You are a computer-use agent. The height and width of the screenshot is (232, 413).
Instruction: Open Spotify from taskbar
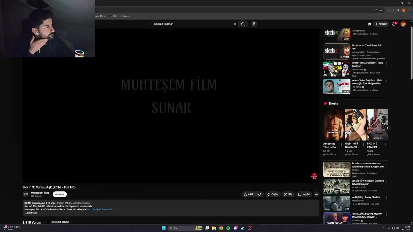coord(228,228)
